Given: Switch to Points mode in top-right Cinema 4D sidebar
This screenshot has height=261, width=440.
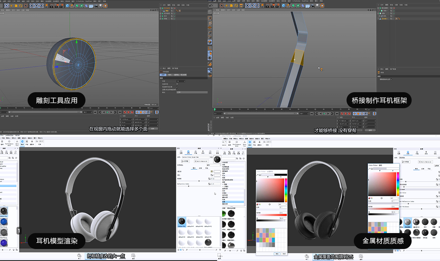Looking at the screenshot, I should pos(210,32).
